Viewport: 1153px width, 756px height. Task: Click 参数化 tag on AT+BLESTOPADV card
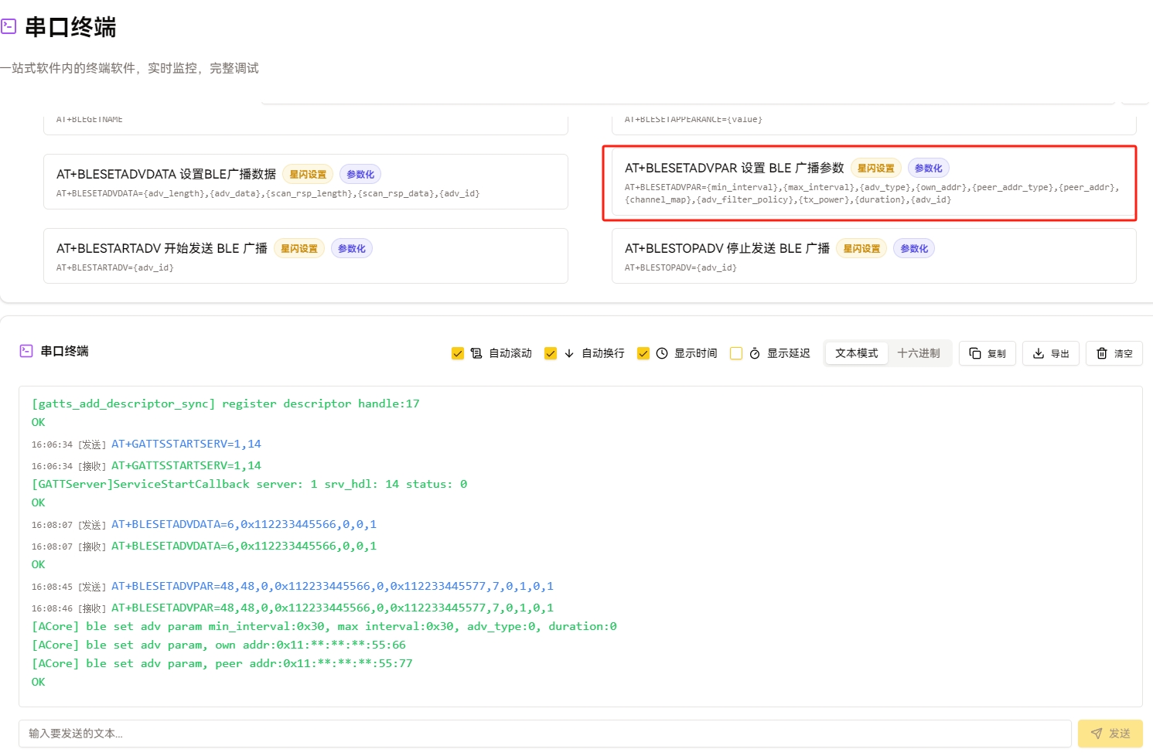[914, 249]
